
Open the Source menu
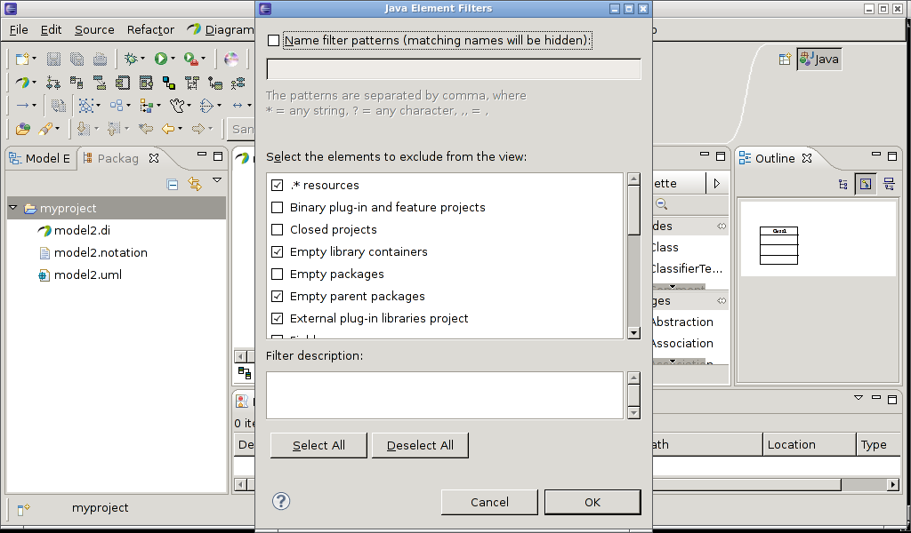pyautogui.click(x=94, y=29)
